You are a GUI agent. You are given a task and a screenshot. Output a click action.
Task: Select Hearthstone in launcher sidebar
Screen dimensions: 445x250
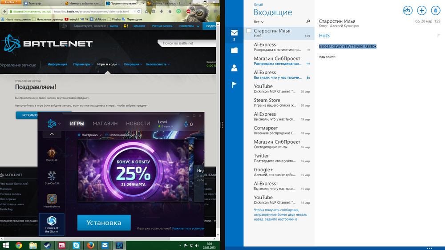[52, 201]
